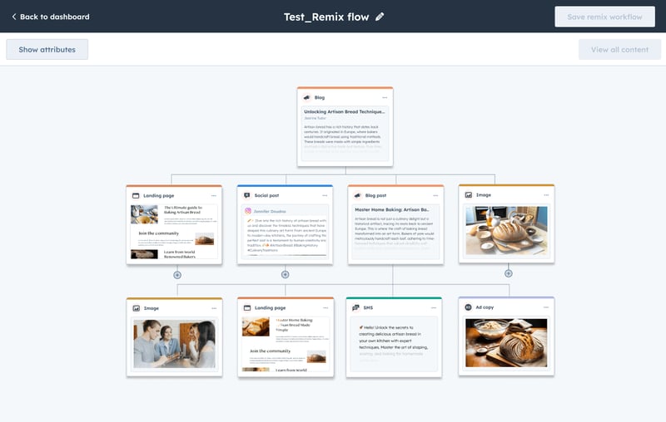This screenshot has height=422, width=666.
Task: Open Landing page card options in middle row
Action: (x=214, y=196)
